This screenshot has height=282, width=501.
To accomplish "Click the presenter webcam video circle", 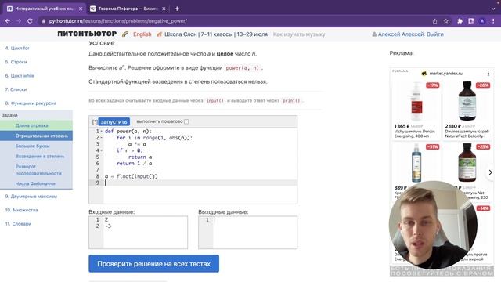I will (433, 225).
